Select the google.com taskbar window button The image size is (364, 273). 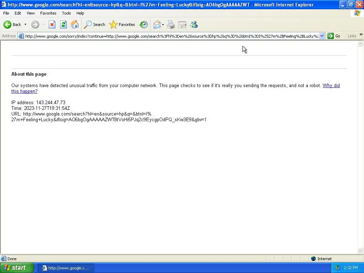66,268
